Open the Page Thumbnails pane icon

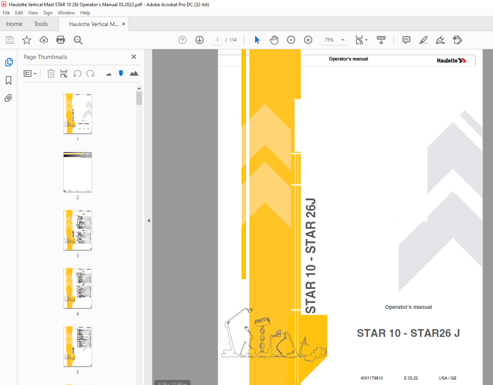tap(9, 62)
